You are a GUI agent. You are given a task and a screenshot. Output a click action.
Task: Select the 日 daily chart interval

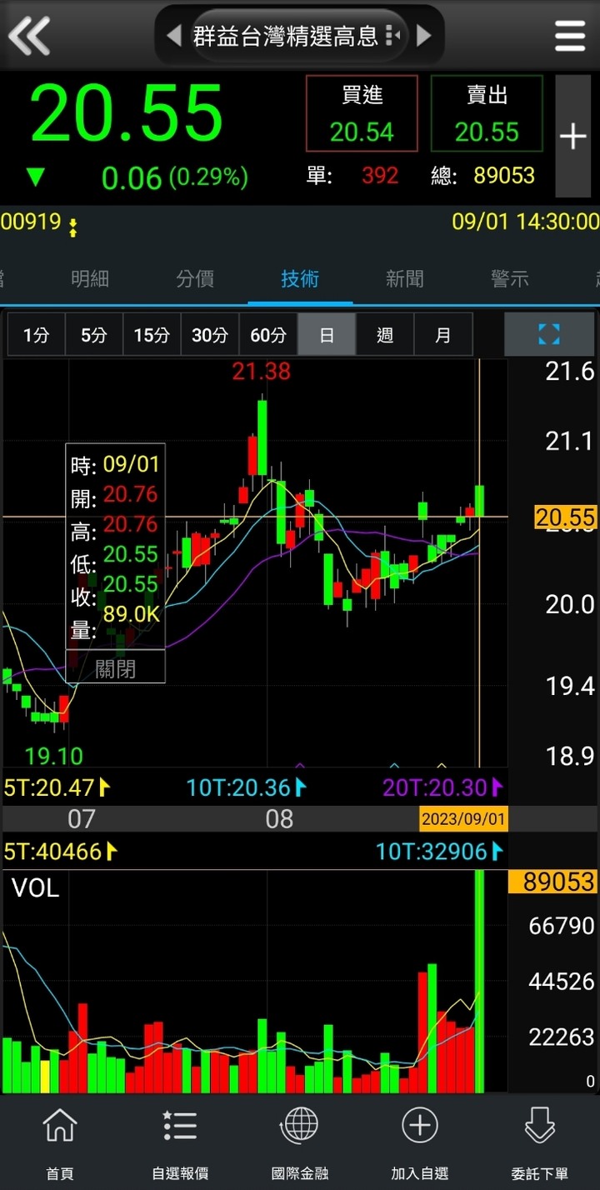[327, 335]
